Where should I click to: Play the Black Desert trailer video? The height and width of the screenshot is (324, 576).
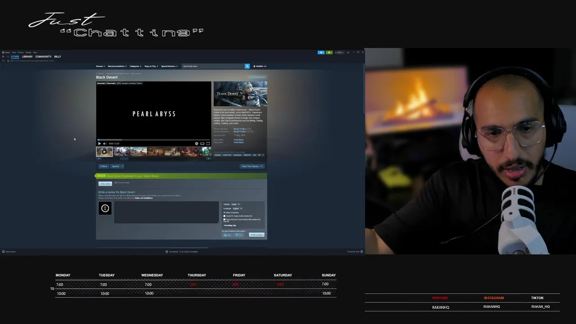(x=99, y=144)
